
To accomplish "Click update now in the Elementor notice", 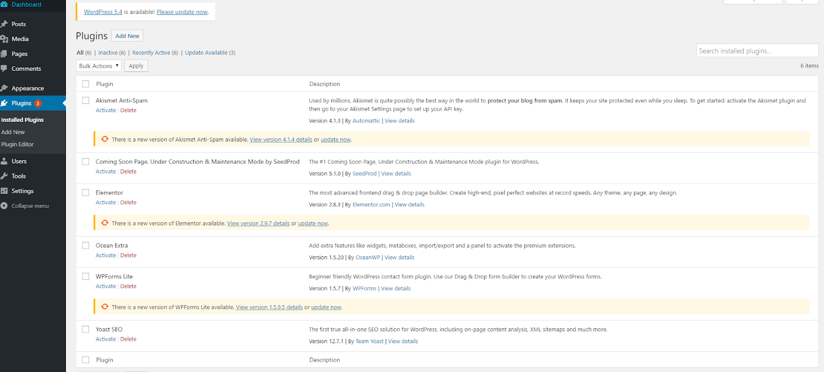I will pos(313,223).
